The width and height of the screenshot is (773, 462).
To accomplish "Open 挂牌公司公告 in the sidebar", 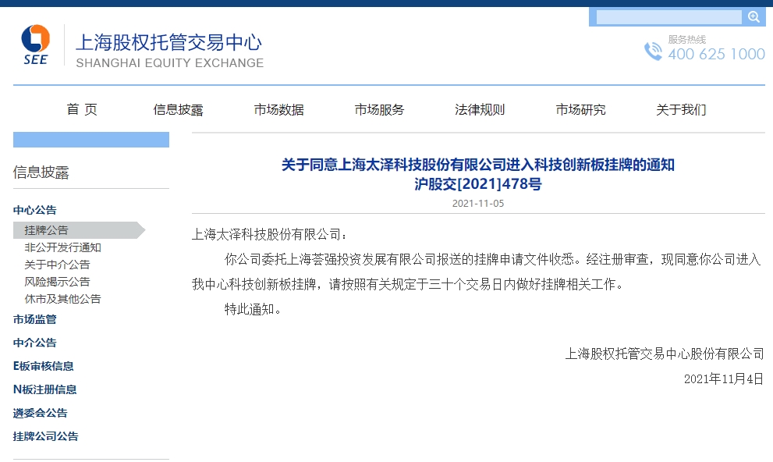I will click(x=46, y=436).
